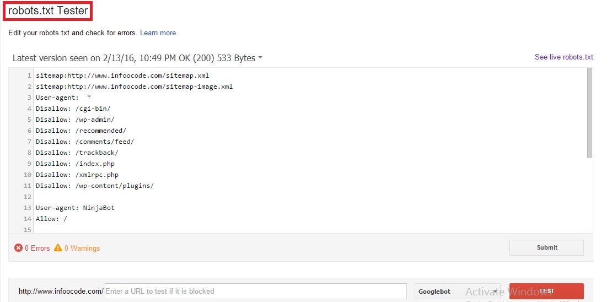Click the red error circle icon

pos(19,249)
